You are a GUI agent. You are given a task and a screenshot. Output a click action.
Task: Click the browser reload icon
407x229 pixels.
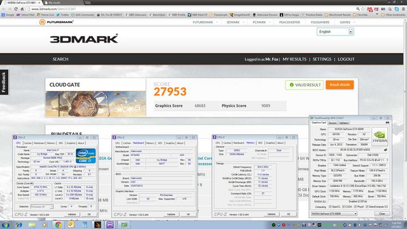[x=16, y=9]
